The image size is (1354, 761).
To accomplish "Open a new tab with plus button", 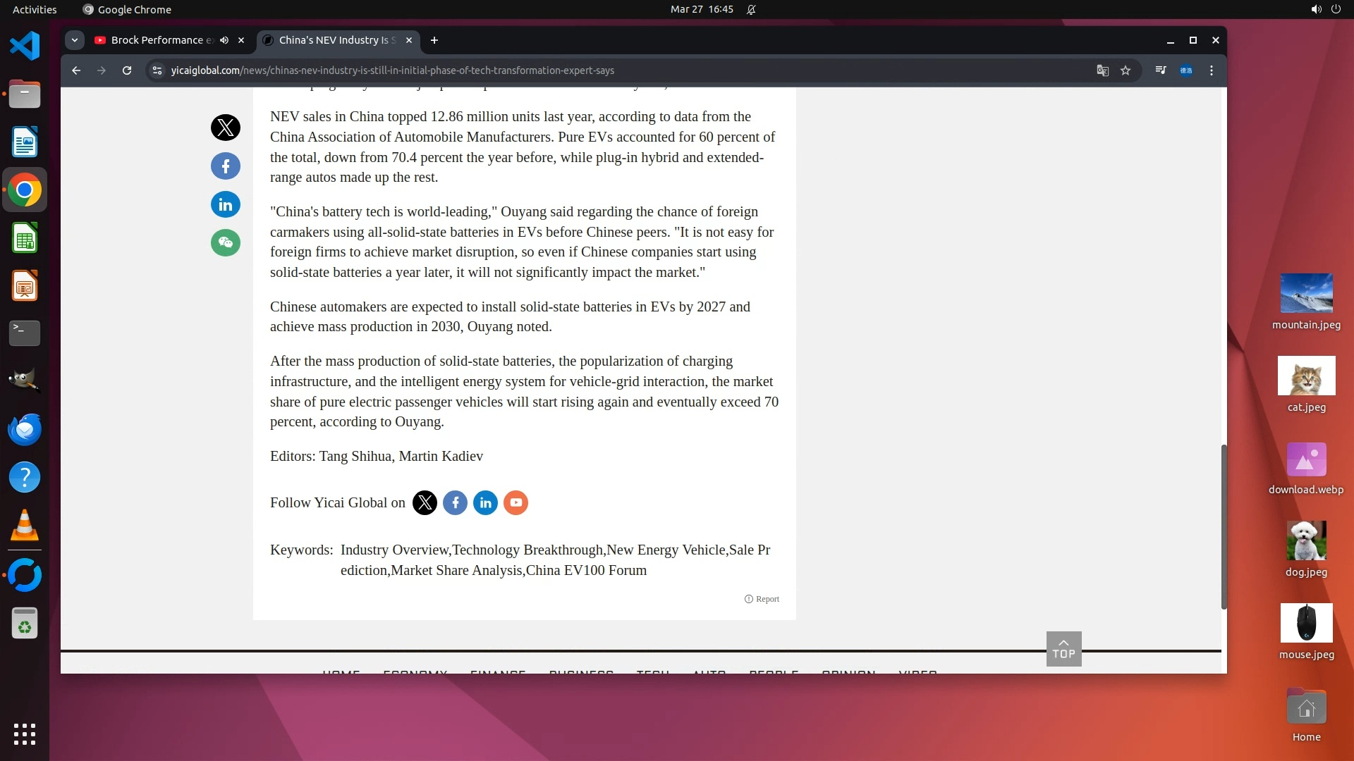I will click(x=434, y=40).
